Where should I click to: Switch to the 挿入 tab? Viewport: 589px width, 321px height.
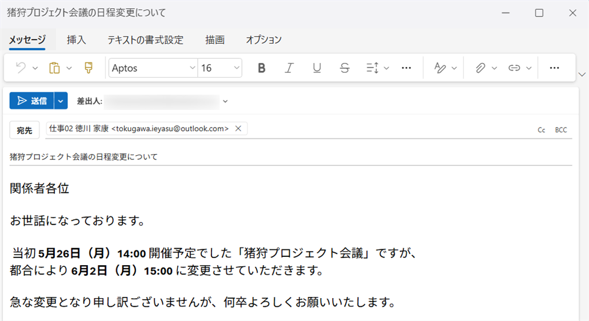click(x=77, y=40)
